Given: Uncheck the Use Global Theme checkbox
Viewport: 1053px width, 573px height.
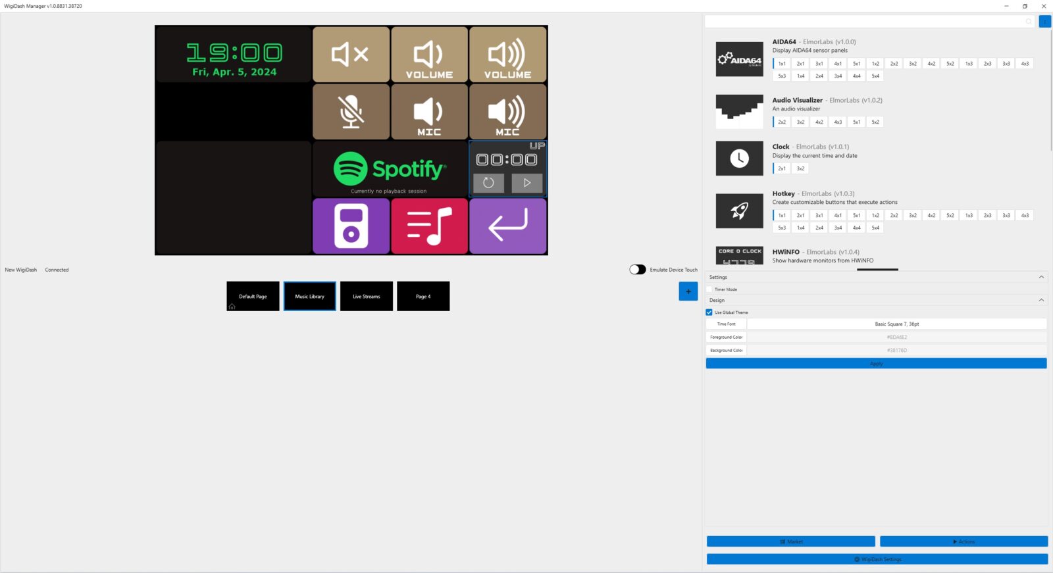Looking at the screenshot, I should pos(709,312).
